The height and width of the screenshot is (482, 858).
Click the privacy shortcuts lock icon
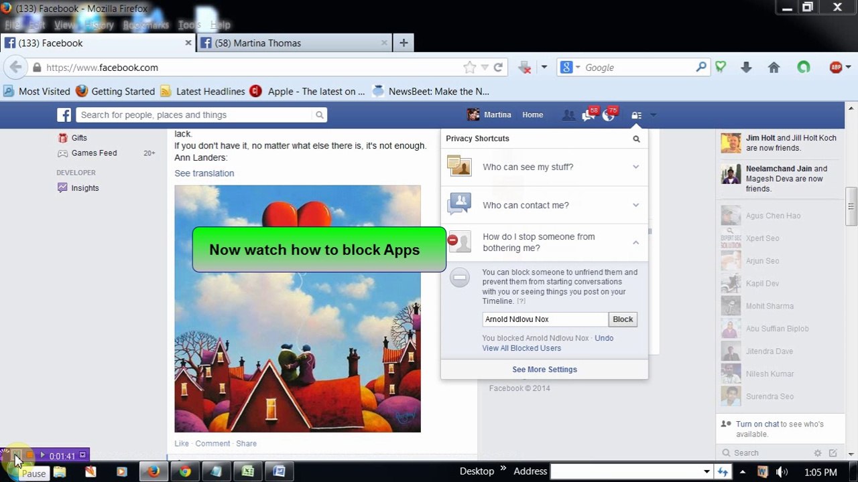636,115
